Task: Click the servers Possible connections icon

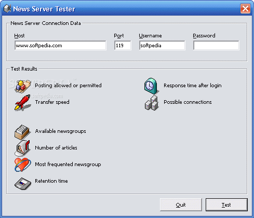Action: tap(152, 103)
